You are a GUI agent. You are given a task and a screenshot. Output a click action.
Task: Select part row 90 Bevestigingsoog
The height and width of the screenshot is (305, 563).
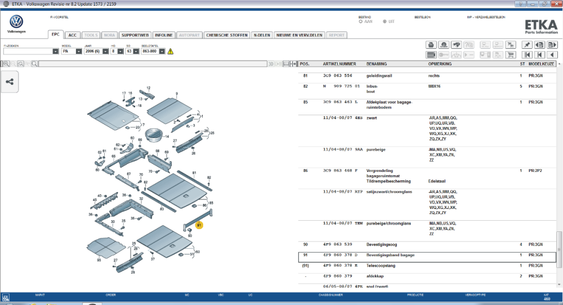427,244
